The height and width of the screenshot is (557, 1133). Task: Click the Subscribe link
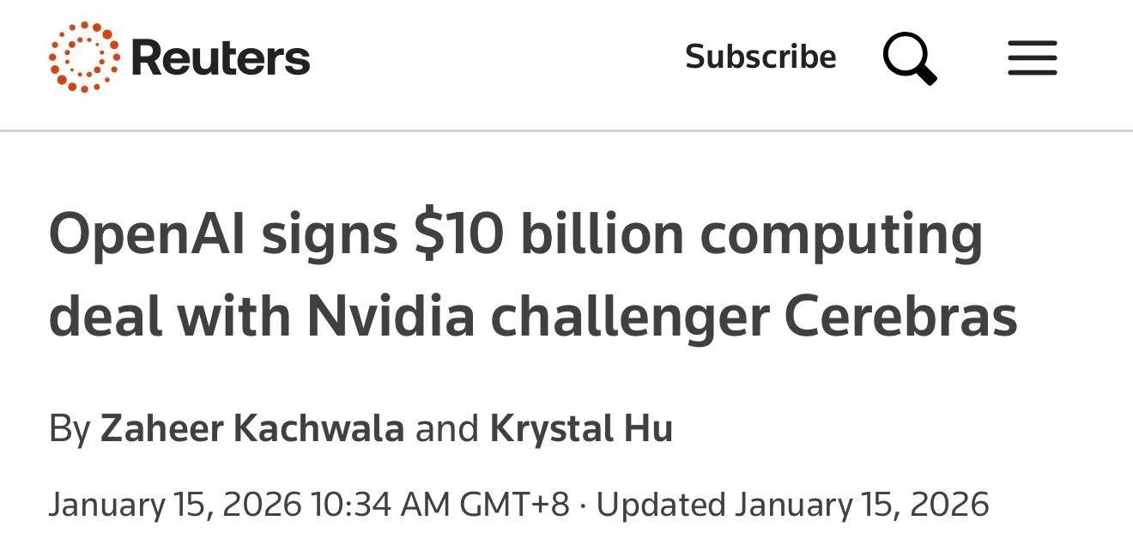coord(760,57)
